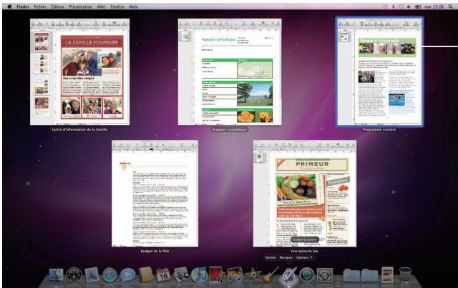
Task: Open System Preferences gears icon
Action: coord(324,274)
